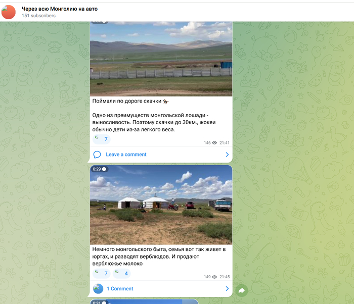Click the eye views icon next to 149
Image resolution: width=354 pixels, height=304 pixels.
(214, 277)
